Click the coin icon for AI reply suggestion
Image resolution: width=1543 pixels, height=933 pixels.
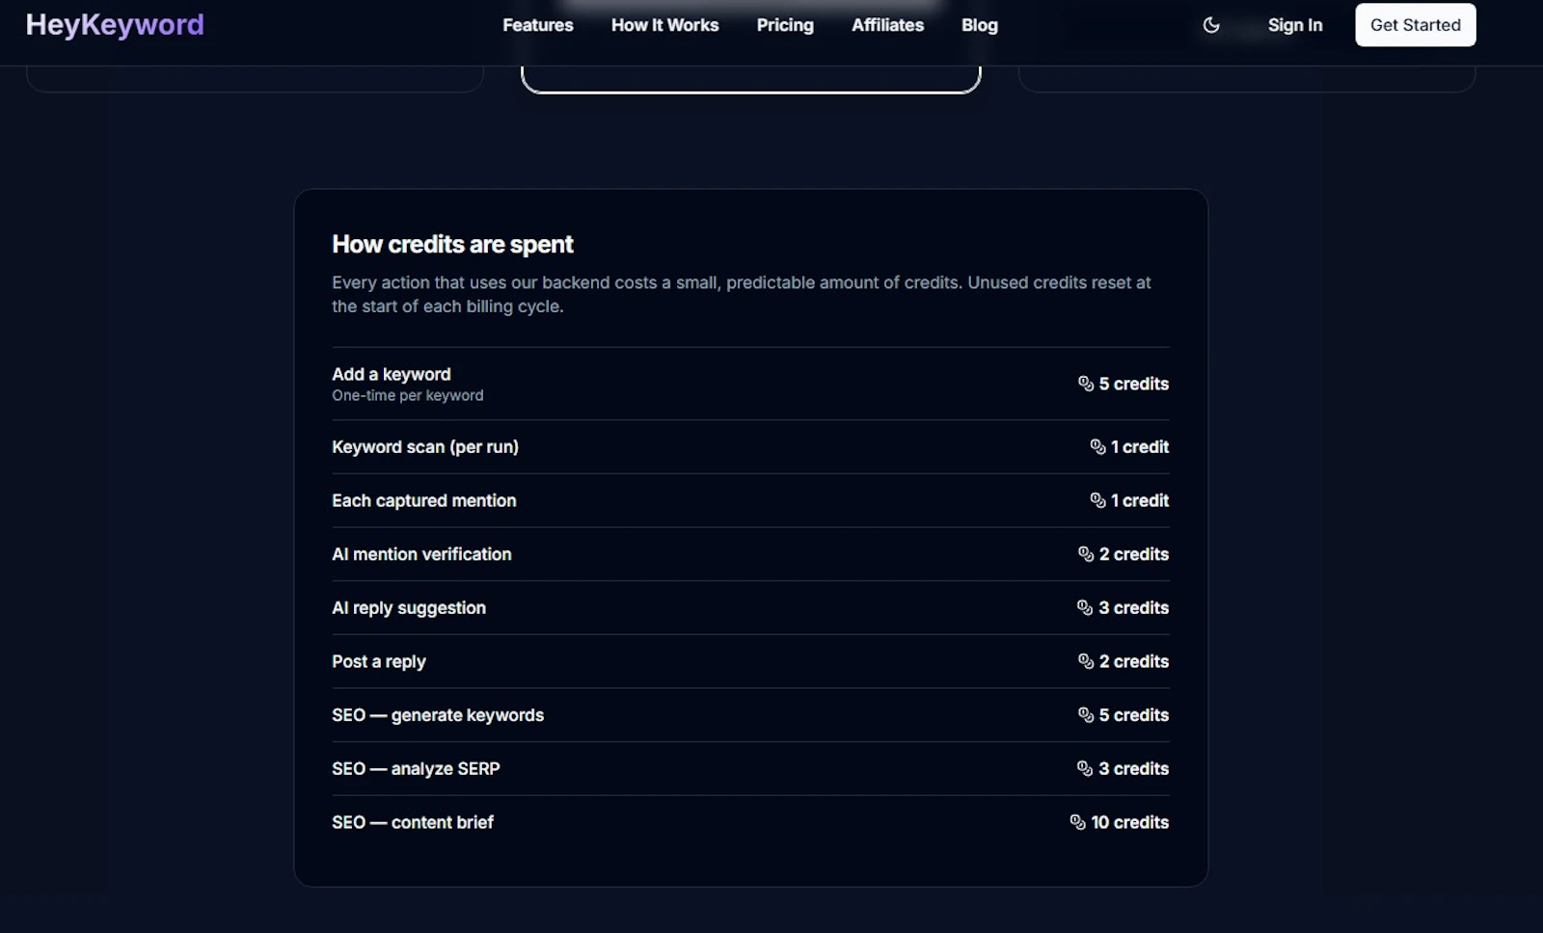point(1085,608)
